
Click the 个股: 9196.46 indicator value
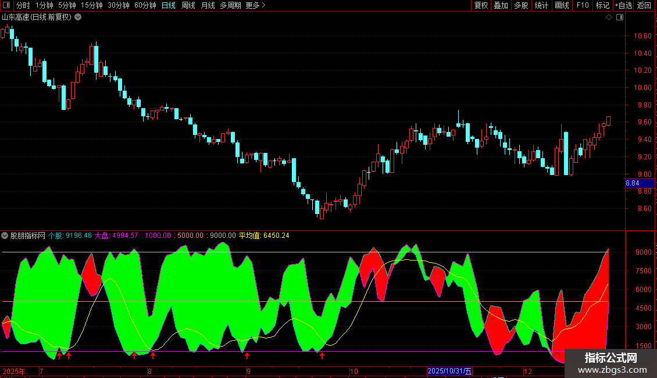(x=70, y=236)
